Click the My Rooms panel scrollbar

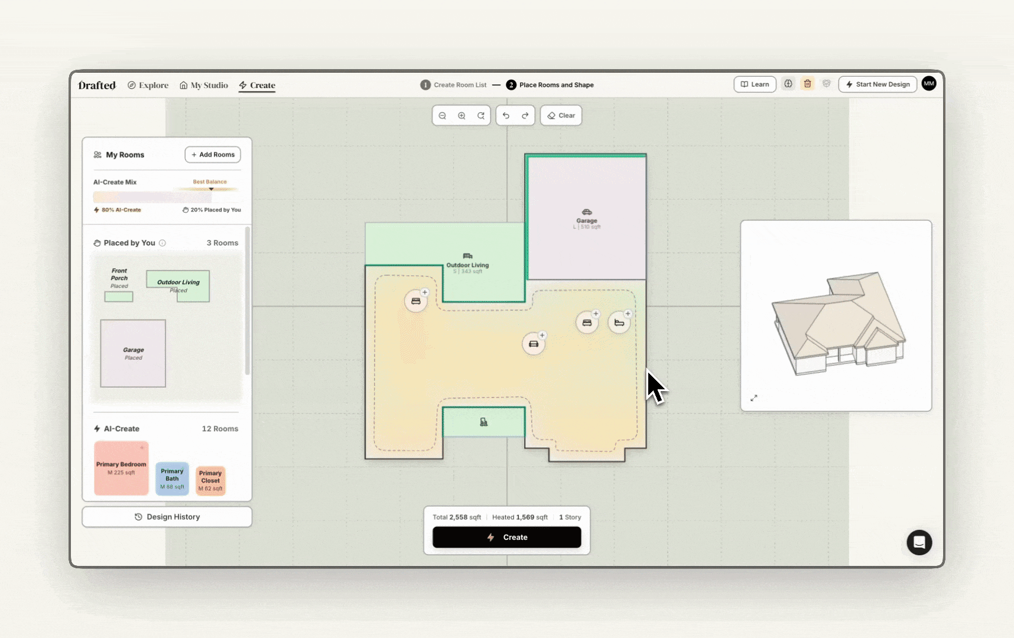coord(248,301)
